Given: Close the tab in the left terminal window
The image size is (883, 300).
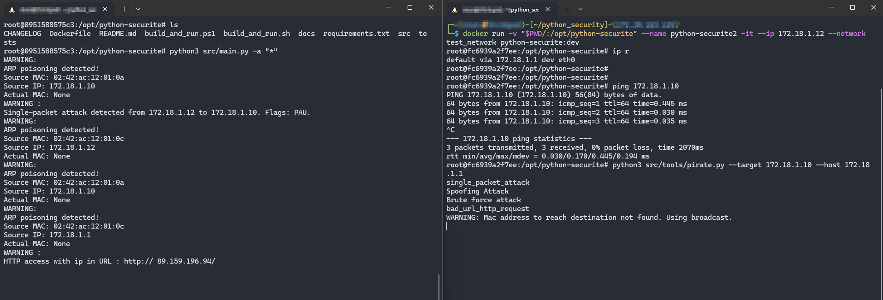Looking at the screenshot, I should point(105,9).
